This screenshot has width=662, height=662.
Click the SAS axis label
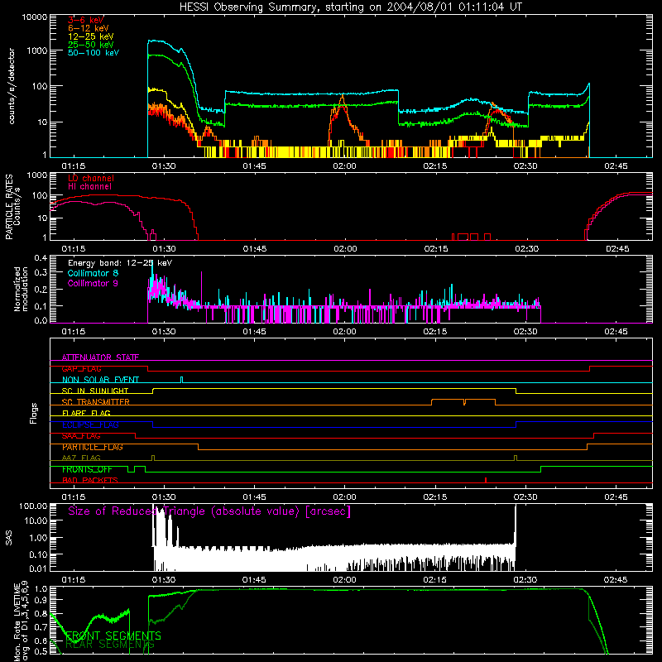tap(8, 537)
